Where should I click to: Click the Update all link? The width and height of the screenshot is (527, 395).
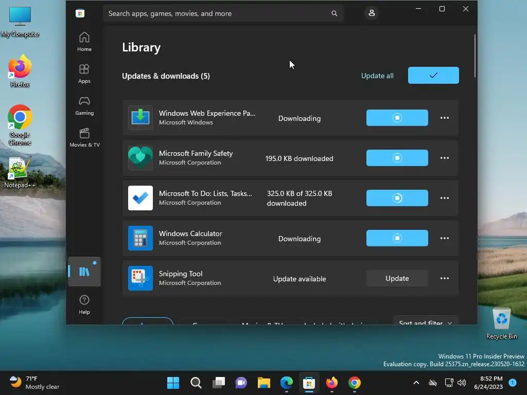pyautogui.click(x=377, y=76)
